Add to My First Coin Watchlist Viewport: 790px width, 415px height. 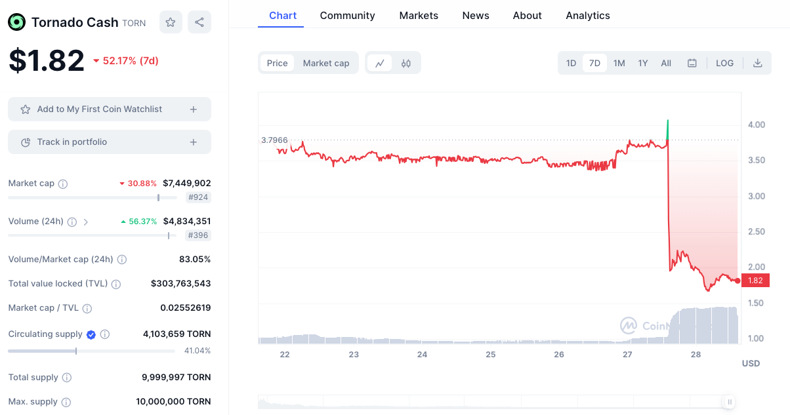(x=110, y=109)
